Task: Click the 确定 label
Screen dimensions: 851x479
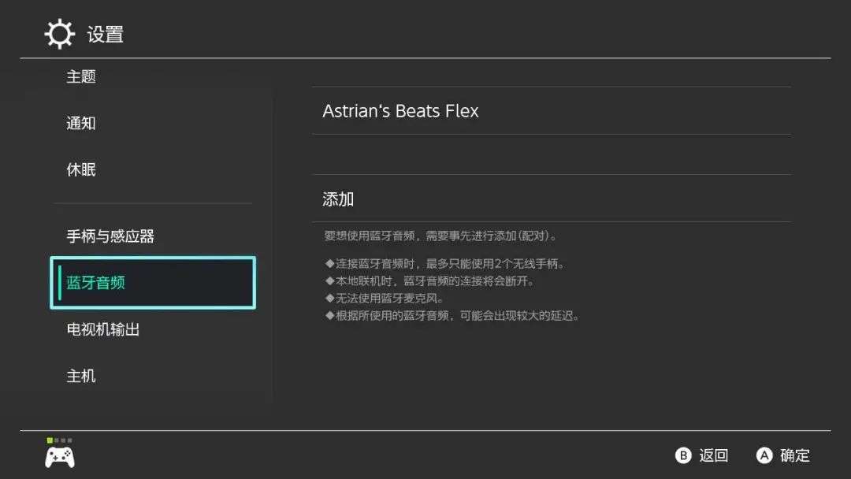Action: coord(794,455)
